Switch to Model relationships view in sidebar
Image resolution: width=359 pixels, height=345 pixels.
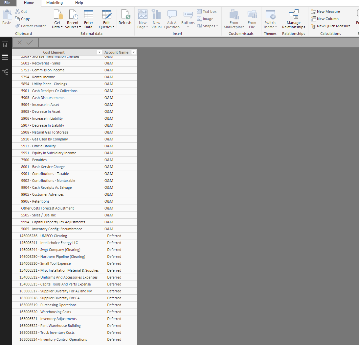point(5,72)
